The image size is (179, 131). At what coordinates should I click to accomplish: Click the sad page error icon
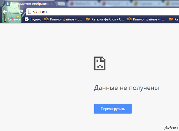tap(100, 64)
